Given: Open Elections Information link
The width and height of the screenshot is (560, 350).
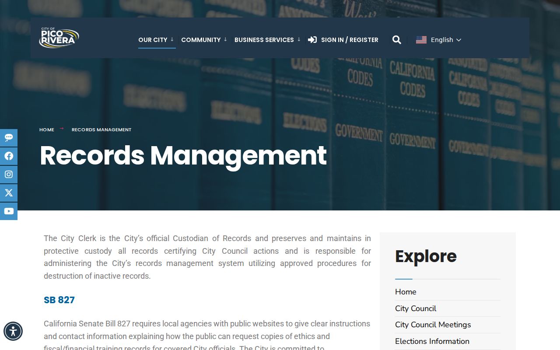Looking at the screenshot, I should pyautogui.click(x=432, y=341).
